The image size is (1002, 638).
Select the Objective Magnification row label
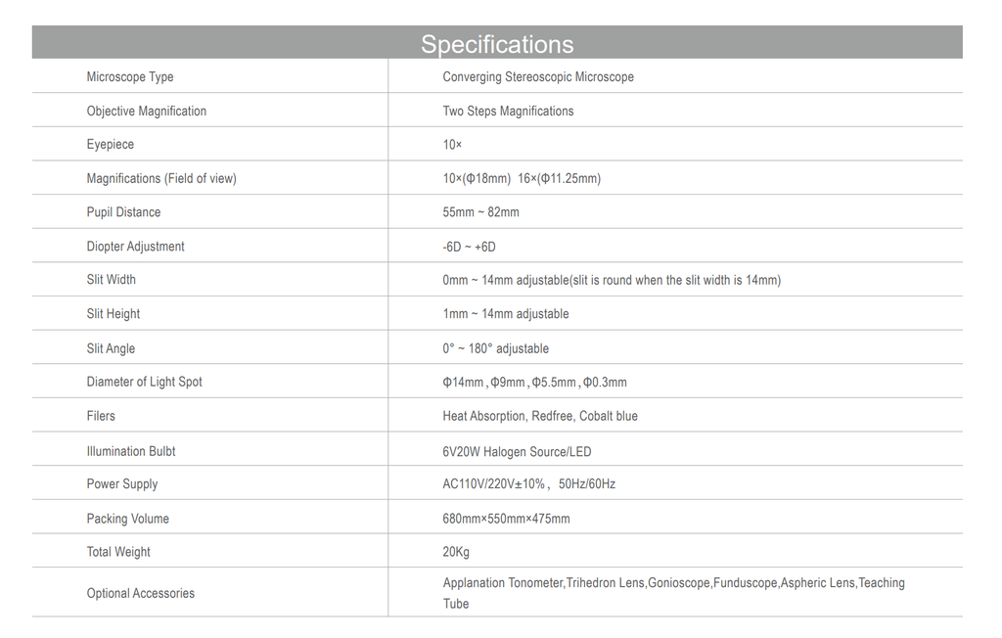coord(147,111)
